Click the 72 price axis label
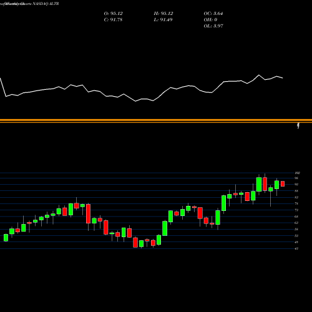This screenshot has height=312, width=312. [x=296, y=210]
